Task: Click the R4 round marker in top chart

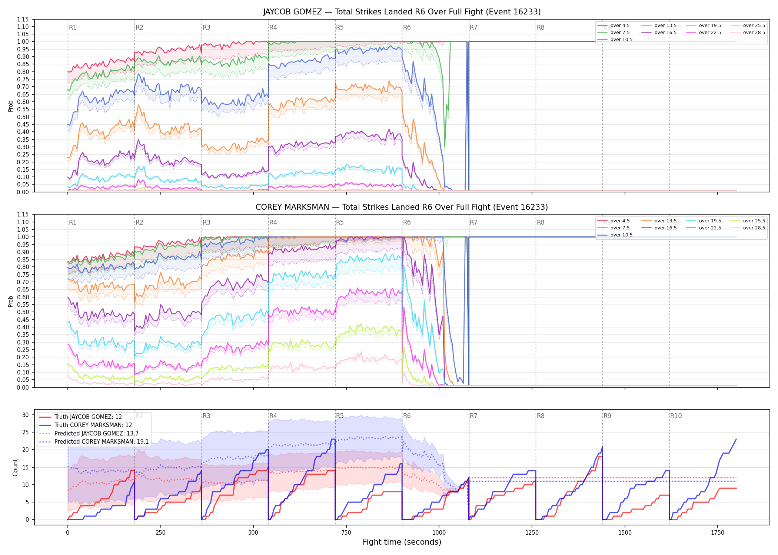Action: [273, 27]
